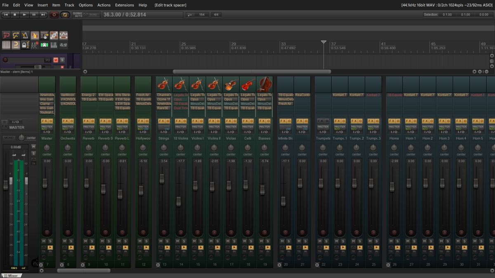This screenshot has height=278, width=495.
Task: Toggle snap magnet toolbar icon
Action: [x=16, y=45]
